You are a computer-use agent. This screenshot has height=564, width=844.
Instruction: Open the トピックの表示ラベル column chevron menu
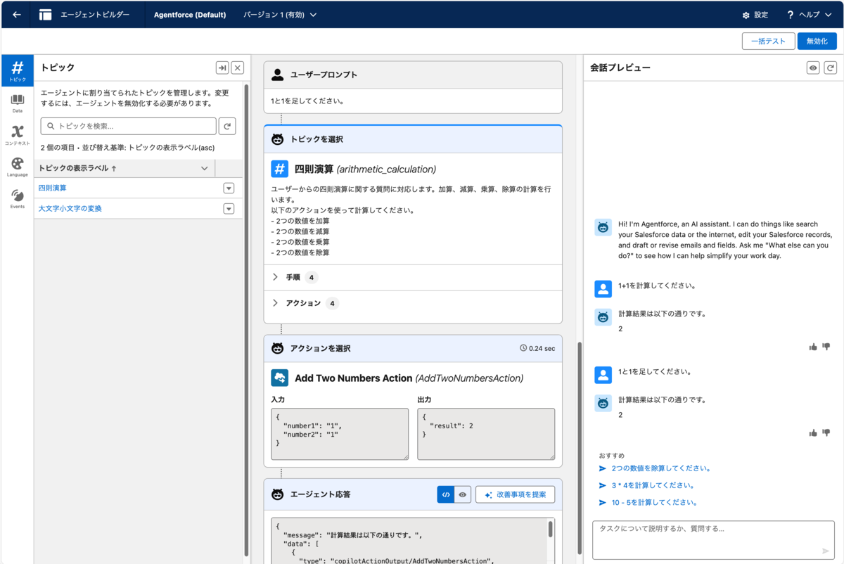[x=205, y=168]
